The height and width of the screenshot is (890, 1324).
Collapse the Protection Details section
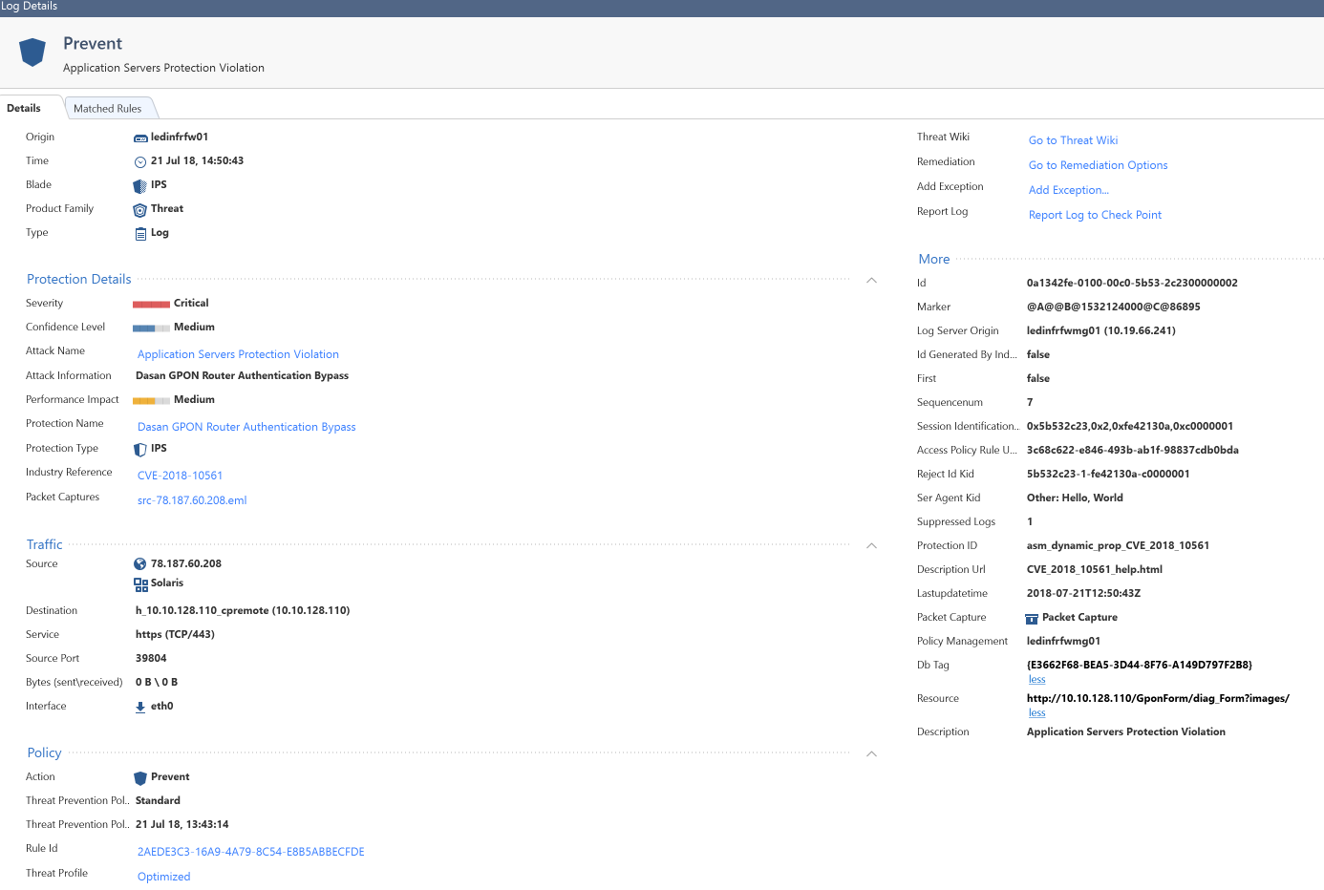tap(871, 280)
